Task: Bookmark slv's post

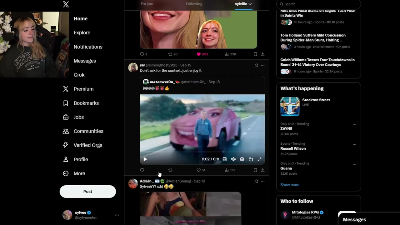Action: click(x=255, y=170)
